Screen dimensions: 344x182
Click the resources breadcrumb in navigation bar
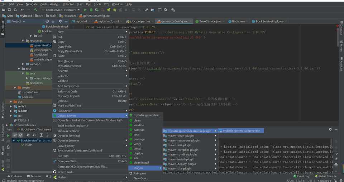pyautogui.click(x=68, y=16)
